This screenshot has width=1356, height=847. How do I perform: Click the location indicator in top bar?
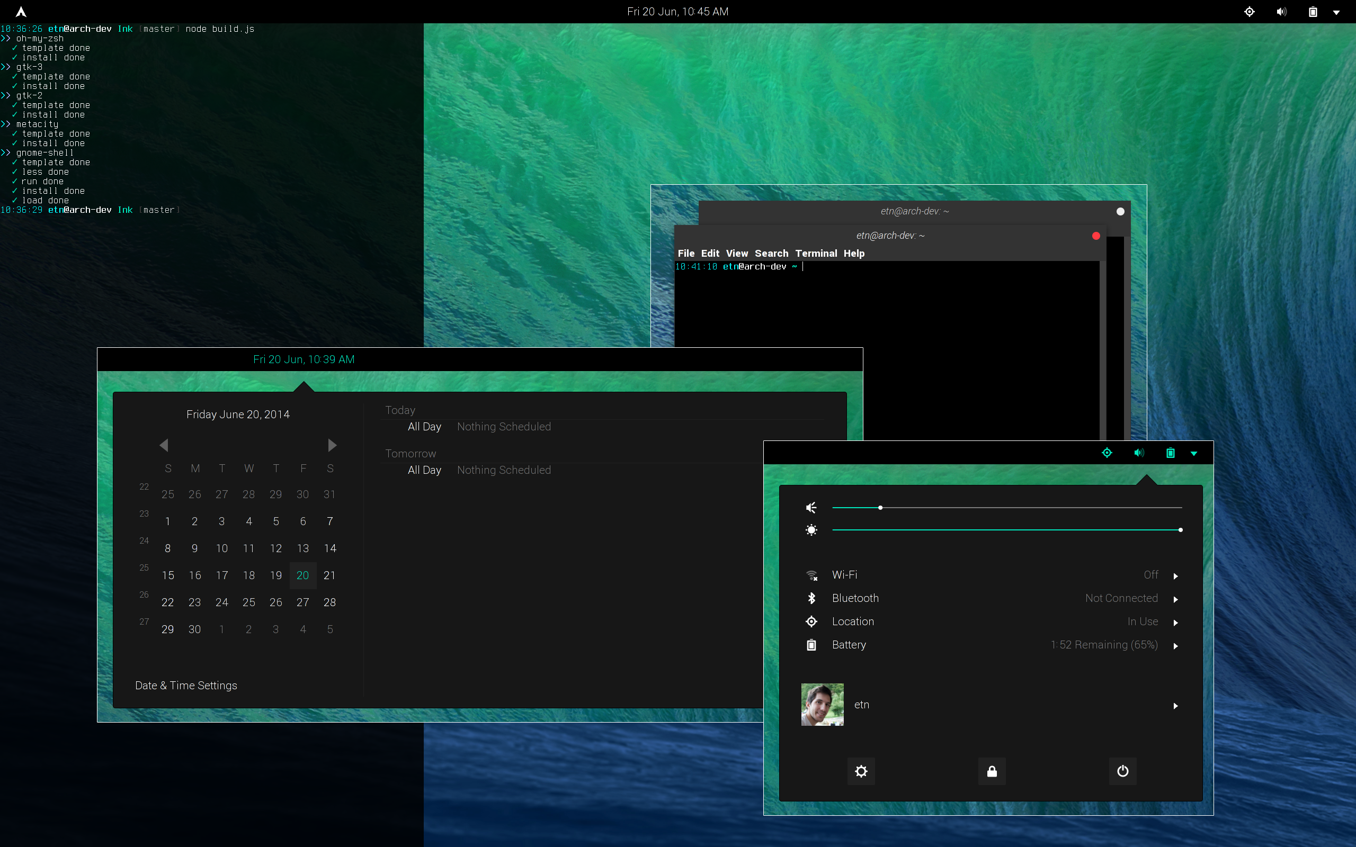(x=1250, y=12)
